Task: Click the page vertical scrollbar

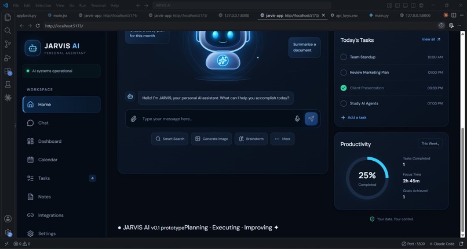Action: (462, 179)
